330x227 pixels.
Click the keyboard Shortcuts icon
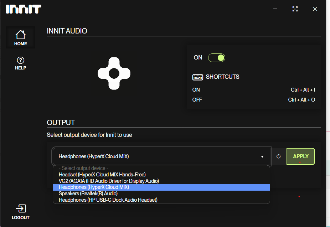[x=197, y=77]
